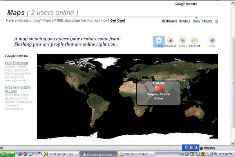Click the star pin on the map
This screenshot has width=235, height=157.
pyautogui.click(x=184, y=80)
